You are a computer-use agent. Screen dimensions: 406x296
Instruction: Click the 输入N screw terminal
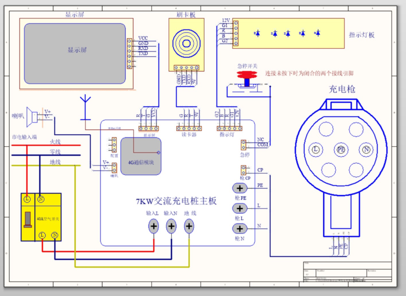[171, 226]
